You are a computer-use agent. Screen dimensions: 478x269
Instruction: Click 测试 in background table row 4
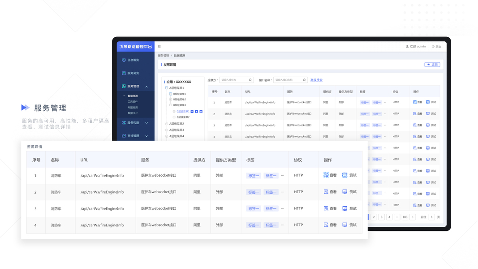[431, 136]
